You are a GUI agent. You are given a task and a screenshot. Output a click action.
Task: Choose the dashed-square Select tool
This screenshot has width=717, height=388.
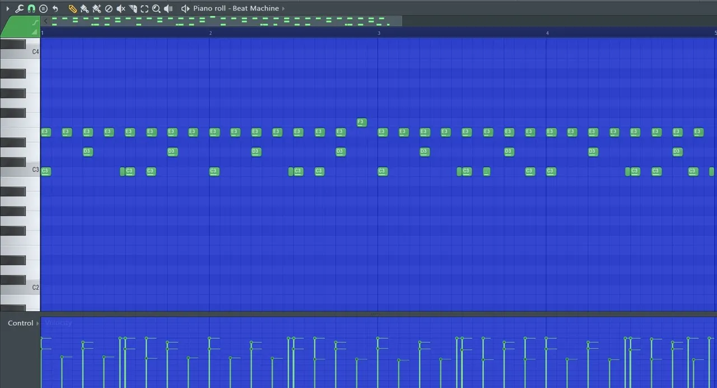(x=145, y=8)
